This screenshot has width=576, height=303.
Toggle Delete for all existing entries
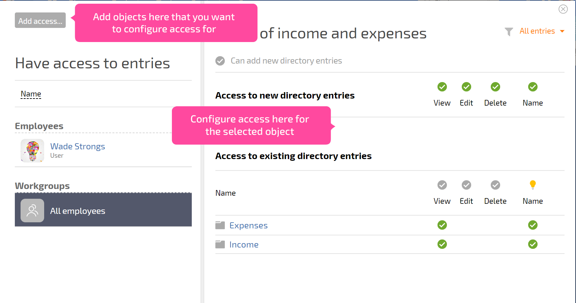click(495, 185)
